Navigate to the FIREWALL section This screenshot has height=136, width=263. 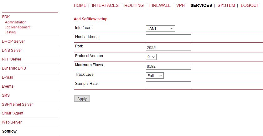pyautogui.click(x=160, y=5)
